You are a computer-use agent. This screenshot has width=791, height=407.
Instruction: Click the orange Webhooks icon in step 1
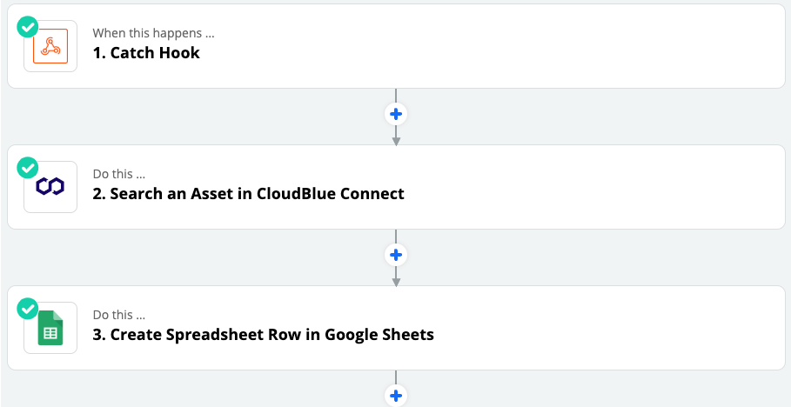point(50,46)
